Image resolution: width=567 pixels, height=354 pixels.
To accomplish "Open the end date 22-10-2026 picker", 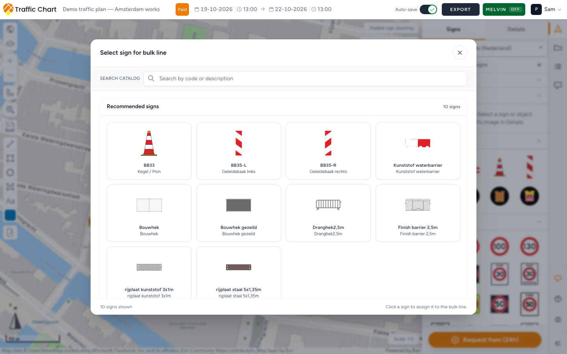I will (288, 9).
